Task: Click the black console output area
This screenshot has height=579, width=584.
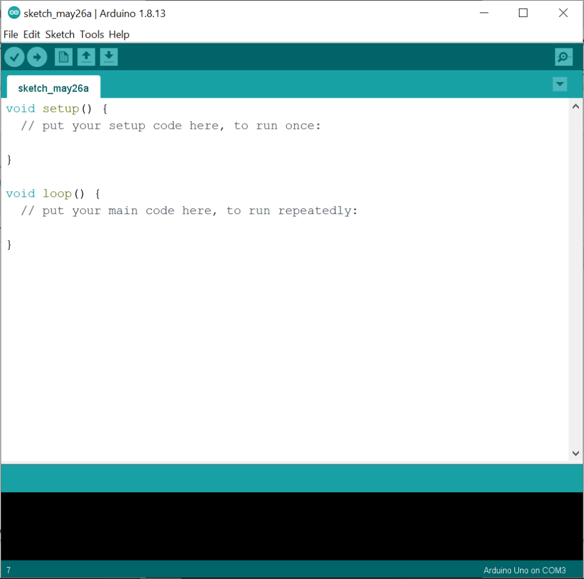Action: click(291, 526)
